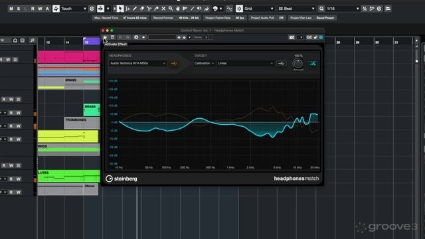Viewport: 425px width, 239px height.
Task: Load next preset arrow in plugin header
Action: 185,37
